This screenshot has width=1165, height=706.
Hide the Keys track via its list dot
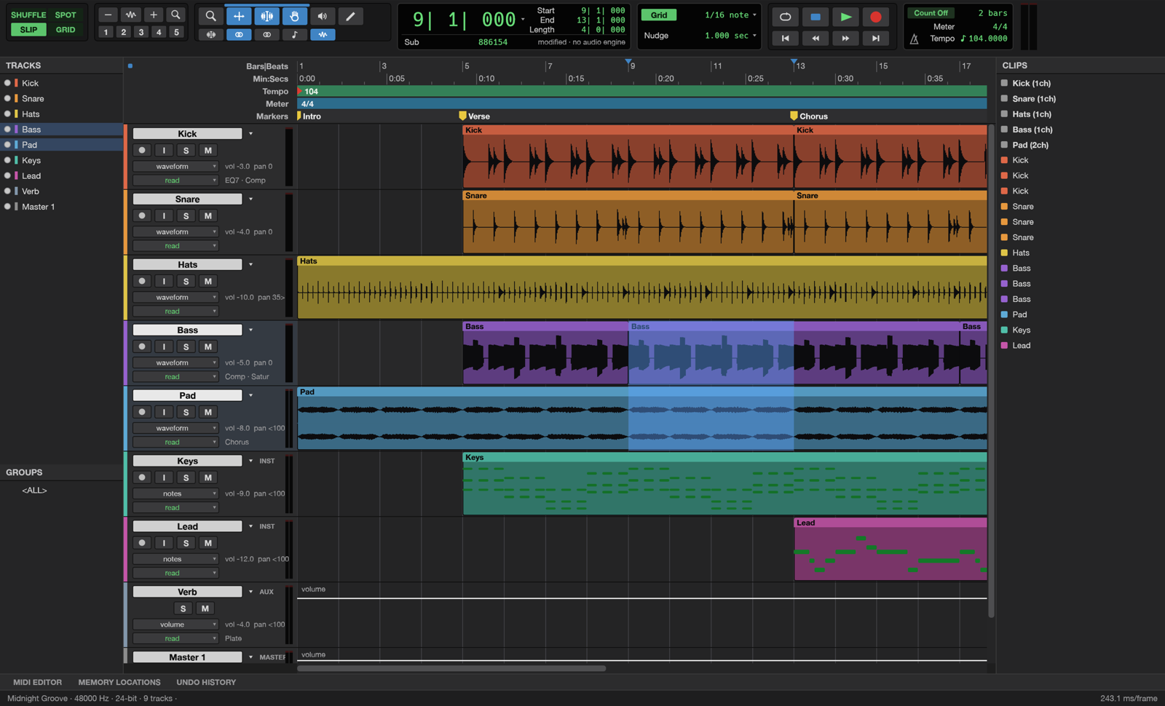point(7,160)
